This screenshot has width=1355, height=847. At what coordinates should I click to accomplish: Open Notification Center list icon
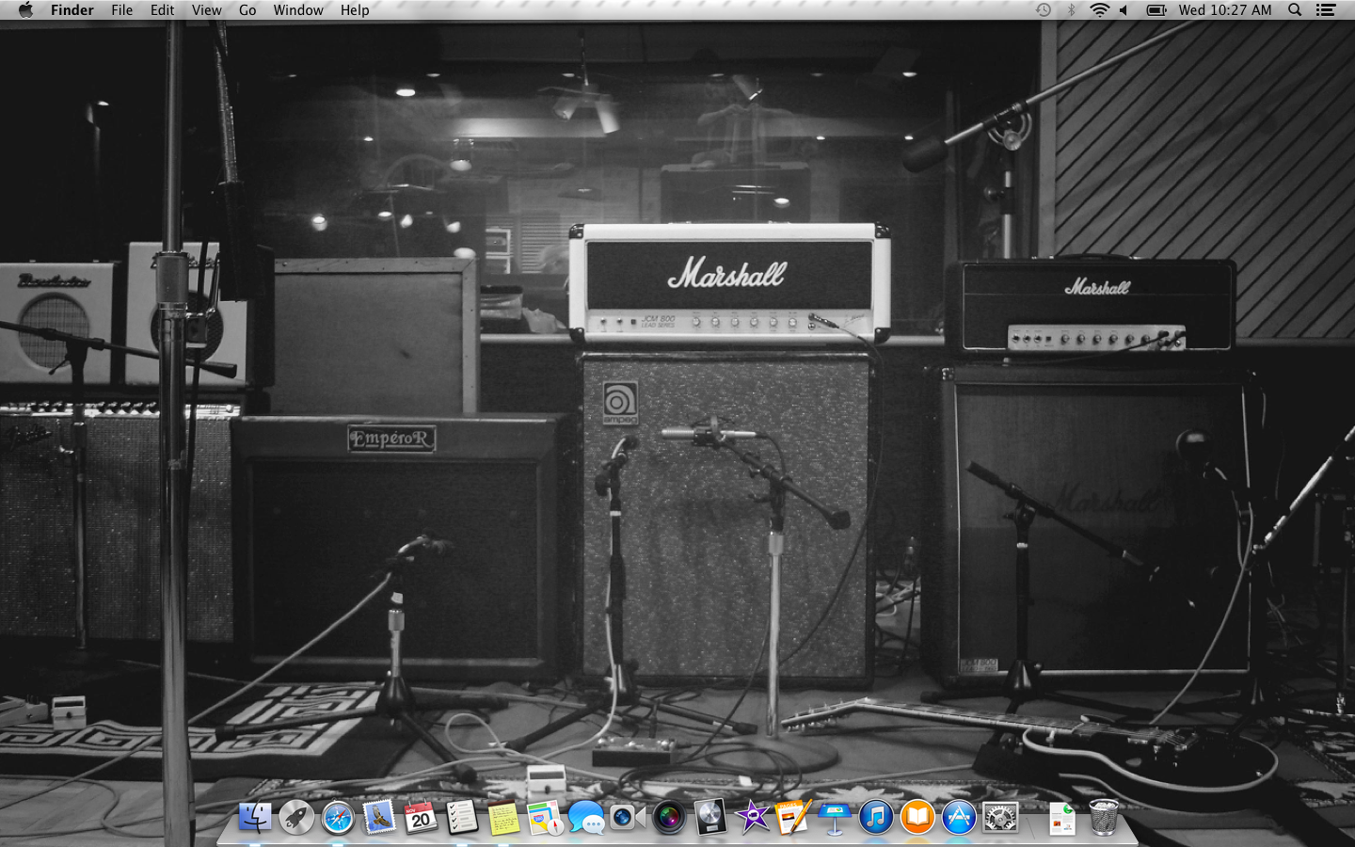tap(1326, 9)
